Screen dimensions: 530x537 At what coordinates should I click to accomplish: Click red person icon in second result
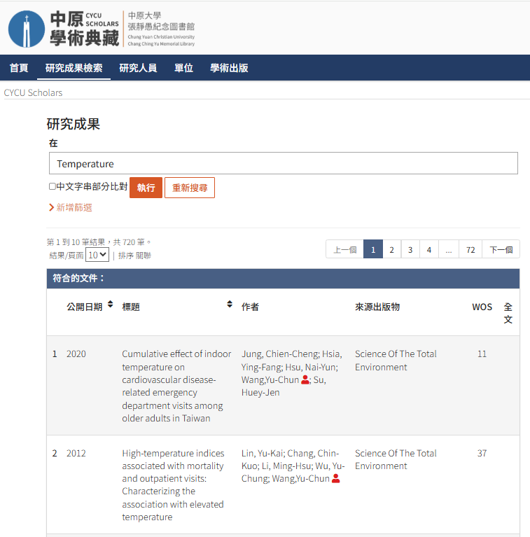[336, 479]
